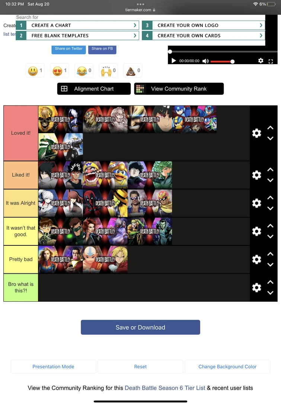React with the heart-eyes emoji
Screen dimensions: 281x405
[59, 70]
